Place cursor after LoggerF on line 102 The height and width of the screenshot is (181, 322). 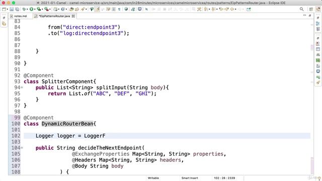coord(105,136)
